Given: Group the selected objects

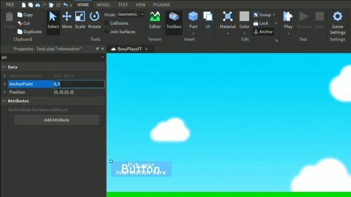Looking at the screenshot, I should point(262,15).
